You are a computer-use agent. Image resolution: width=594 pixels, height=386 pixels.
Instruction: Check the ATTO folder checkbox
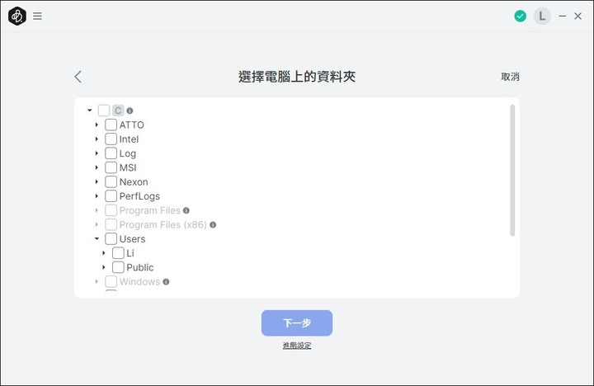[x=111, y=125]
